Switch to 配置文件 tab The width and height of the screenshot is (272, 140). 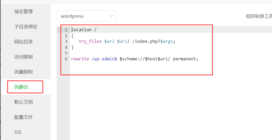point(24,117)
